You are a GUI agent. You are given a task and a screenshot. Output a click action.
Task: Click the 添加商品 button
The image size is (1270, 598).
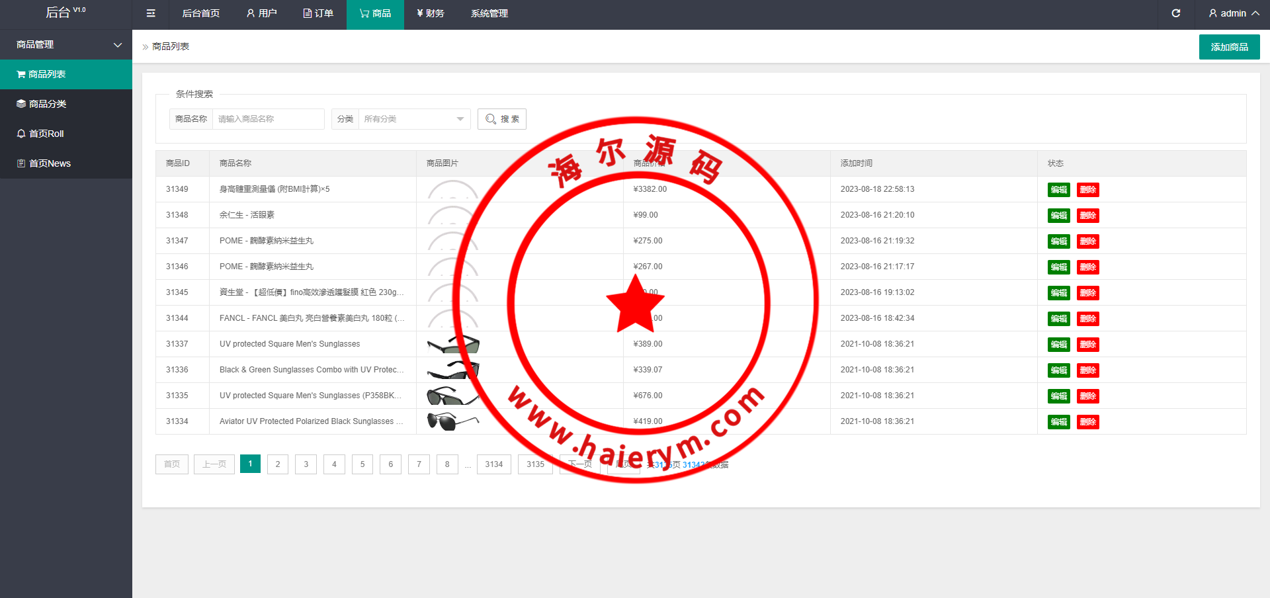click(x=1229, y=47)
